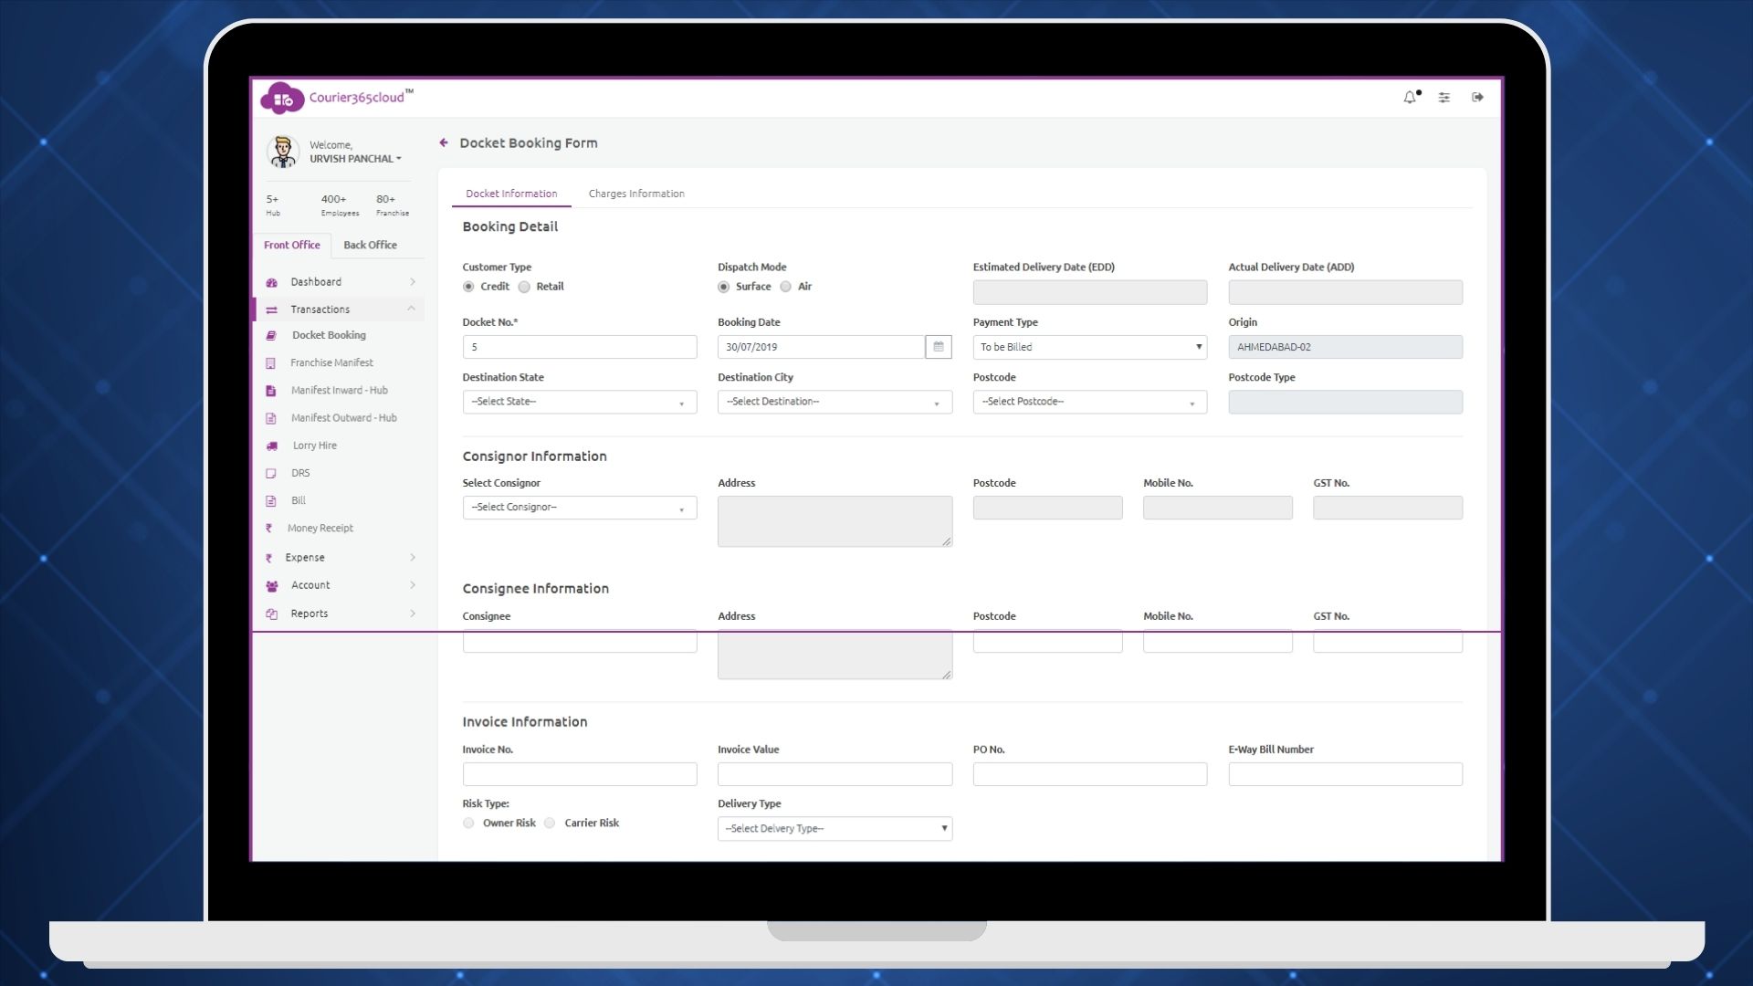Open the notifications bell
Viewport: 1753px width, 986px height.
tap(1411, 97)
